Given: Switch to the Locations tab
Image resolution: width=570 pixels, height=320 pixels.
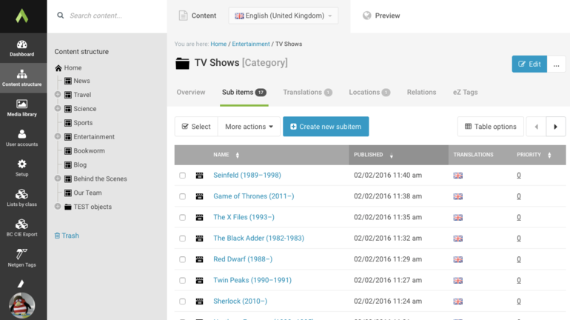Looking at the screenshot, I should pos(369,93).
